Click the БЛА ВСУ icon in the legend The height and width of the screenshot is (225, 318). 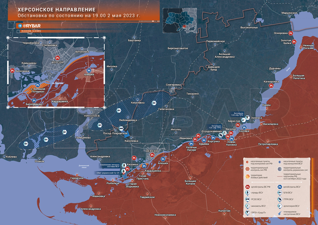click(280, 193)
